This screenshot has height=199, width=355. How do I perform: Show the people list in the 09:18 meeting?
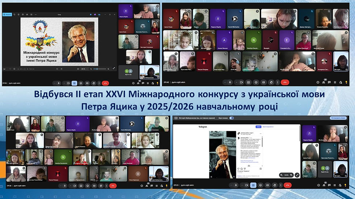[x=138, y=83]
